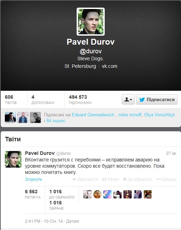Collapse the tweet with Згорнути

(34, 179)
